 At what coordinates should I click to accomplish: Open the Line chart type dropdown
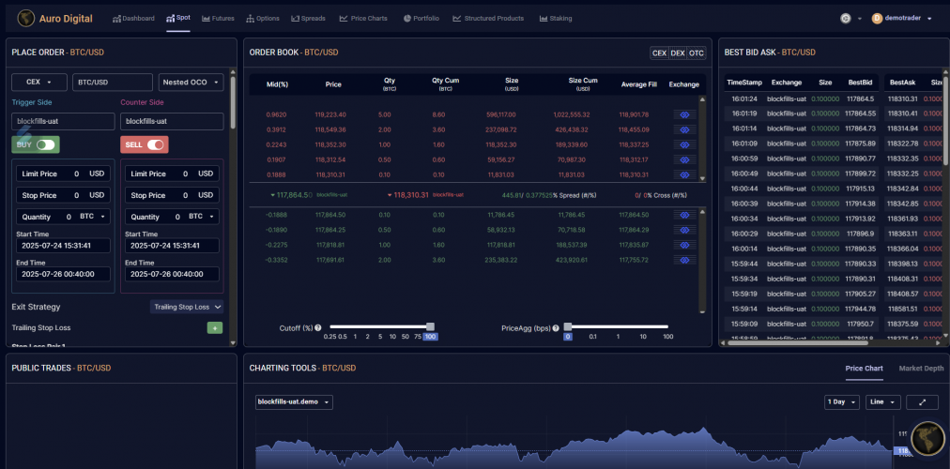coord(883,401)
